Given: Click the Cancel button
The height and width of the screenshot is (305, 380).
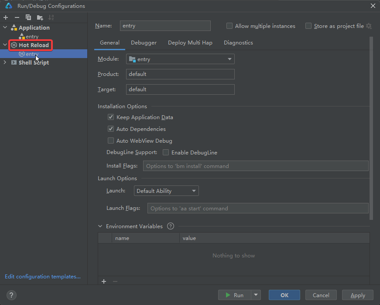Looking at the screenshot, I should 321,295.
